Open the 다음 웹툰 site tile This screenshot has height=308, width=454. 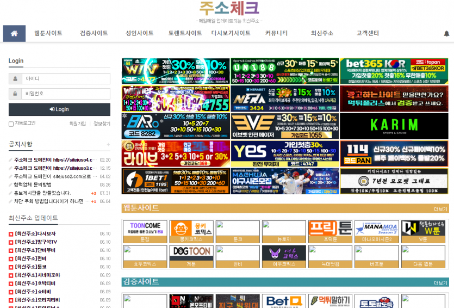(x=423, y=256)
